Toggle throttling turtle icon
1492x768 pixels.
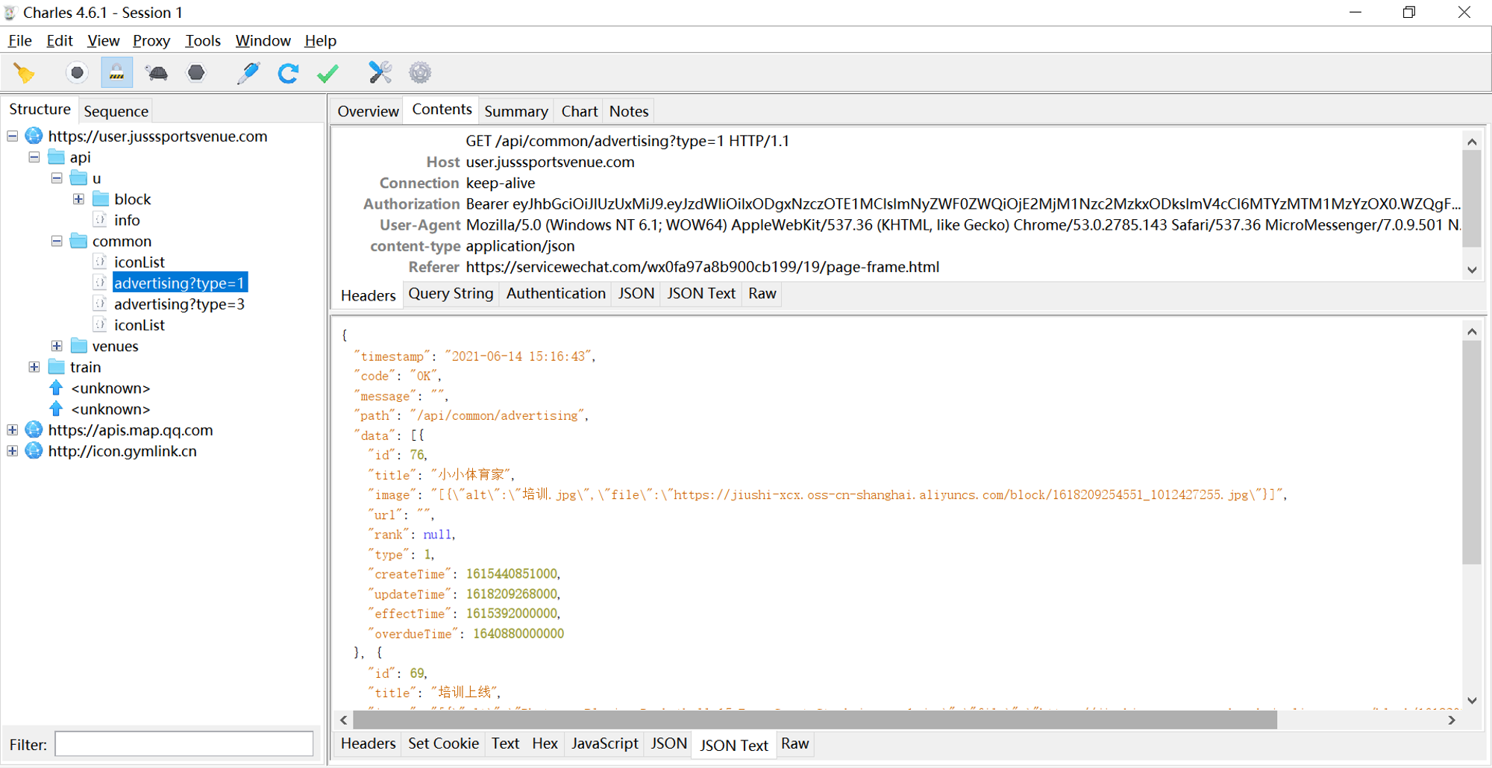(157, 73)
